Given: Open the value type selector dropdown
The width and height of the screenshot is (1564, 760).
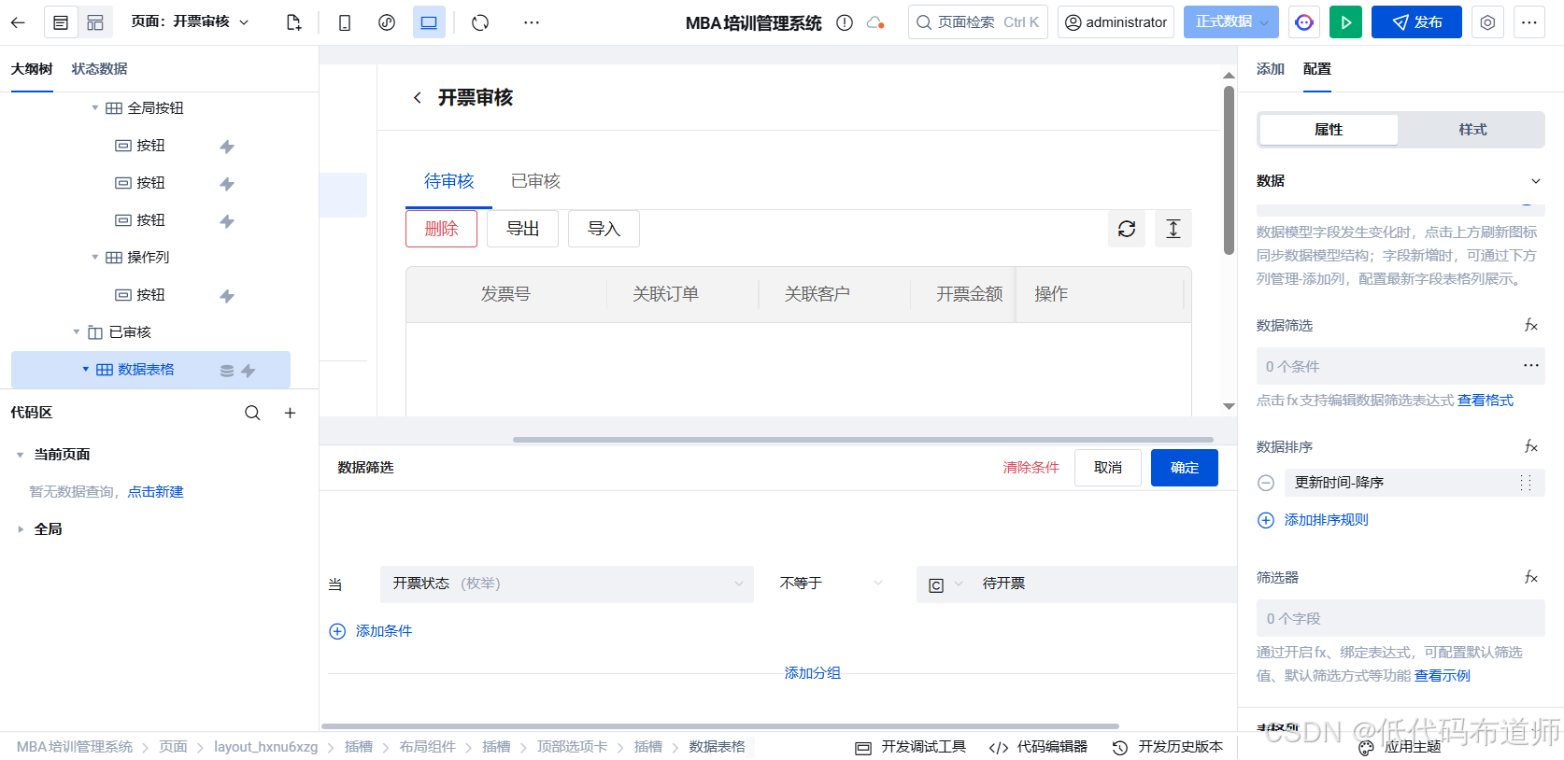Looking at the screenshot, I should [x=946, y=585].
